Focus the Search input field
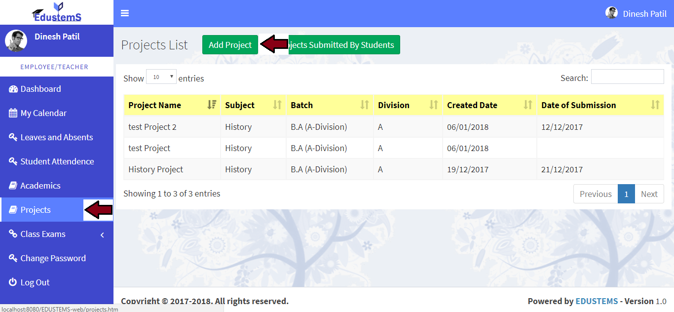Viewport: 674px width, 312px height. [627, 77]
